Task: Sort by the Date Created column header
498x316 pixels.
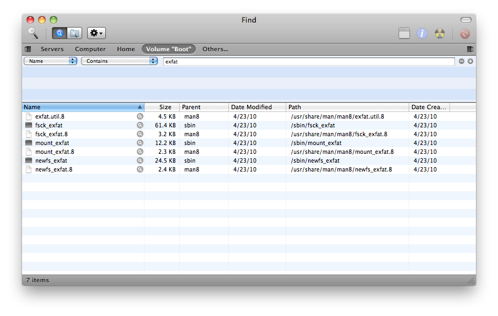Action: pos(429,107)
